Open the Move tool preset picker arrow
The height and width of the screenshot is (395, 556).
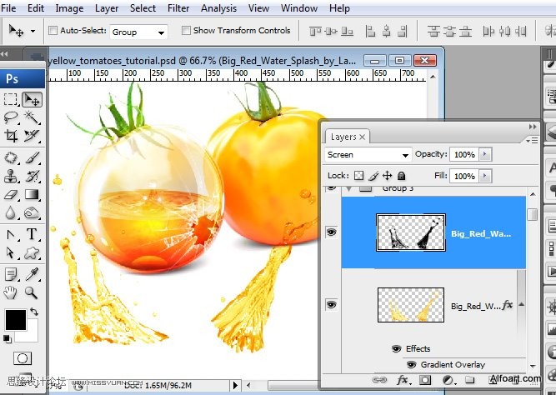coord(33,31)
